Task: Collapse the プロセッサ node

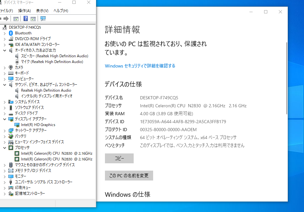Action: tap(5, 148)
